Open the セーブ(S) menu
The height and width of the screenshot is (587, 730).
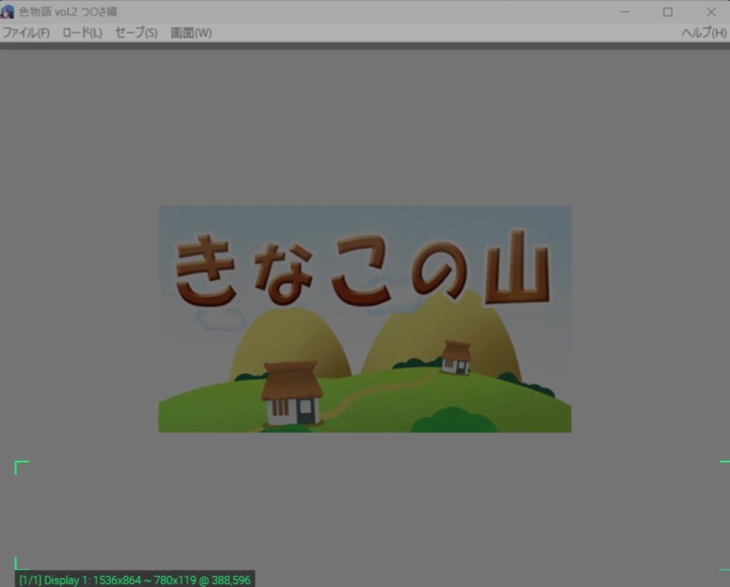click(x=136, y=33)
